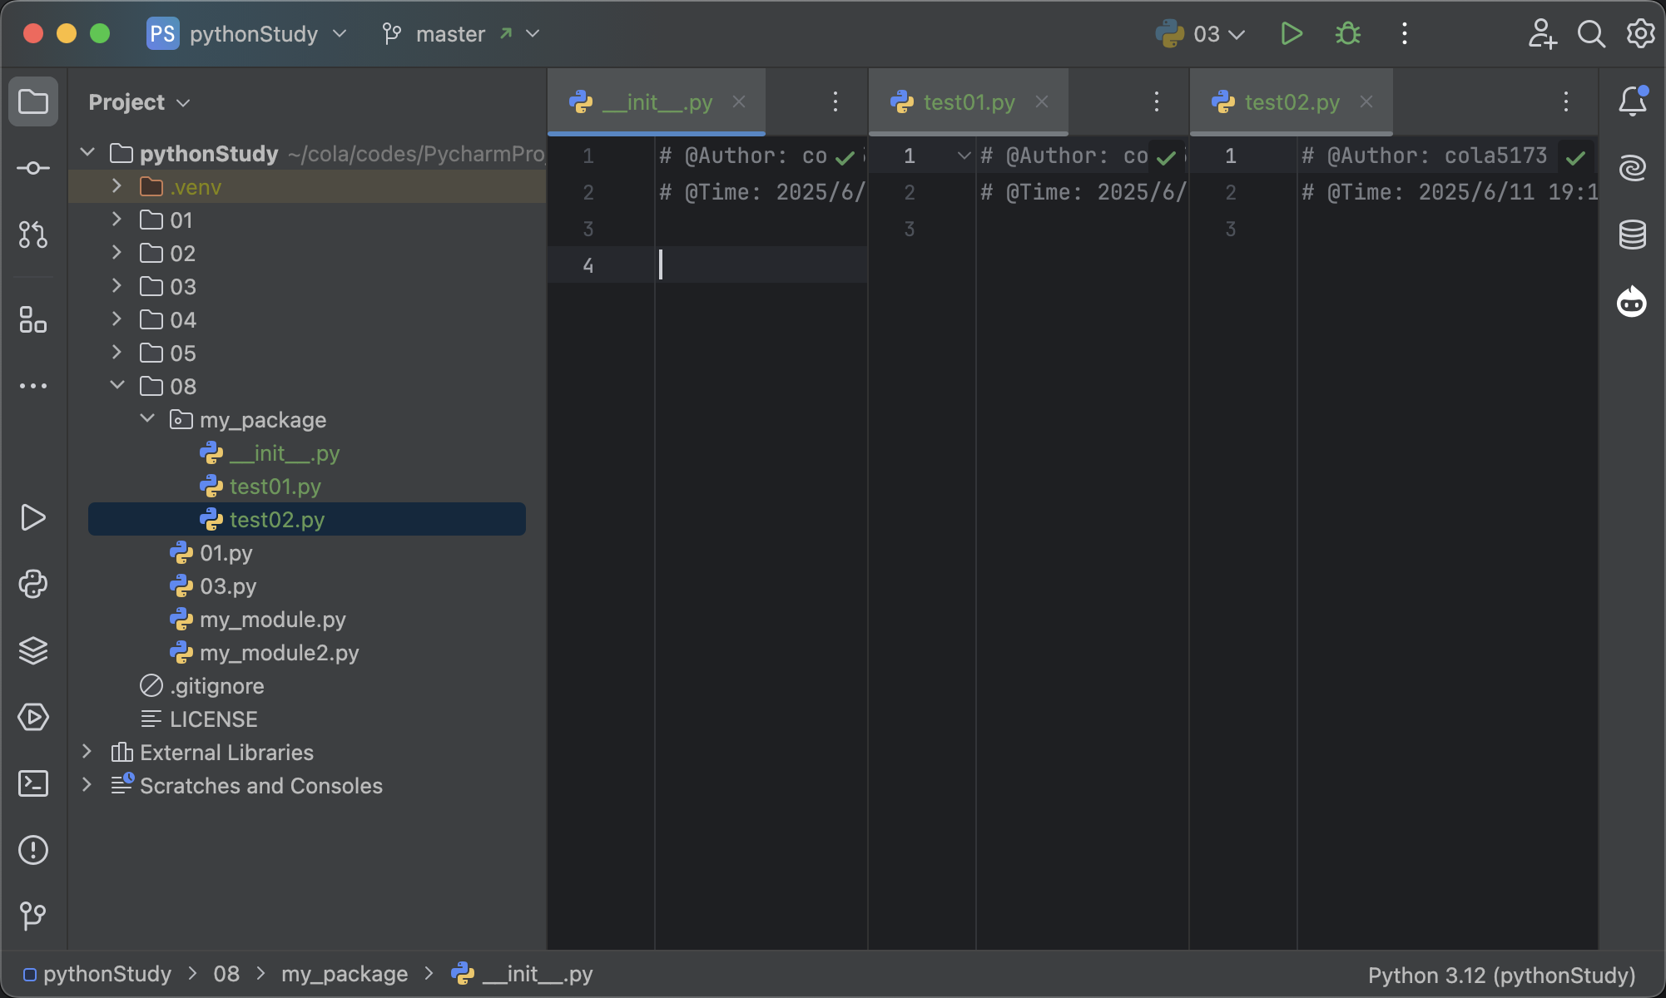
Task: Open More Actions menu next to Debug
Action: click(x=1405, y=34)
